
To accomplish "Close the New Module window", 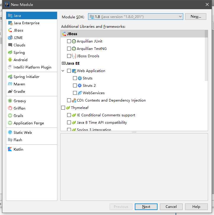I will 207,4.
